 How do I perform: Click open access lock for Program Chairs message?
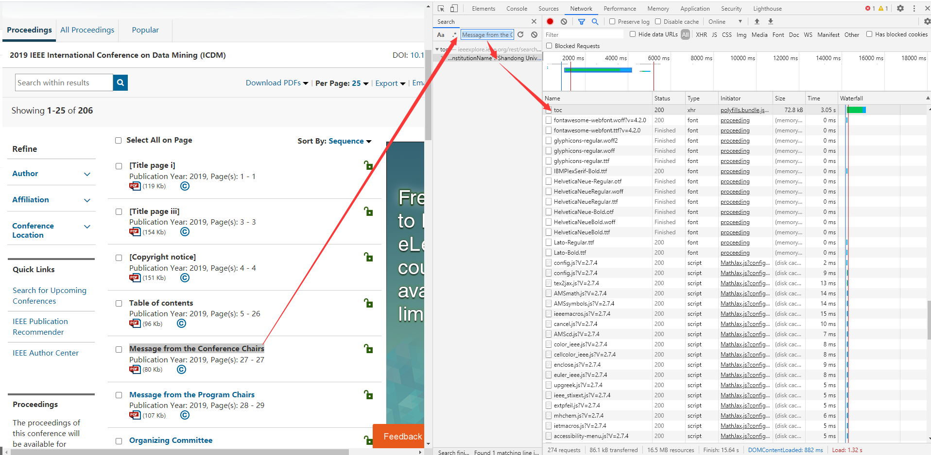(368, 394)
